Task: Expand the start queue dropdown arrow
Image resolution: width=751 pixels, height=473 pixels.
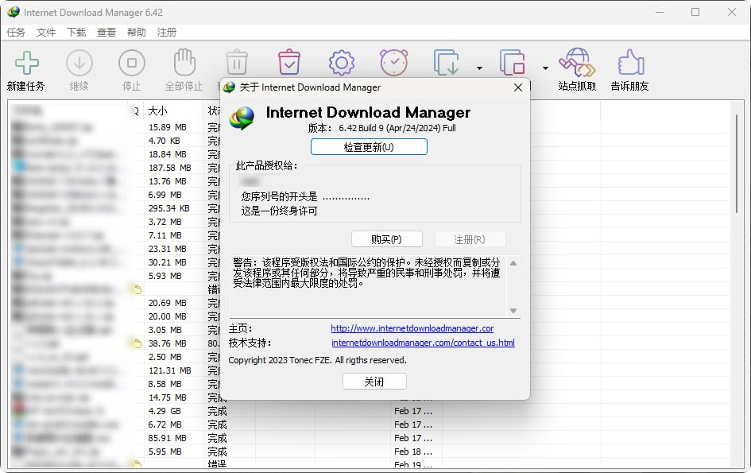Action: tap(479, 68)
